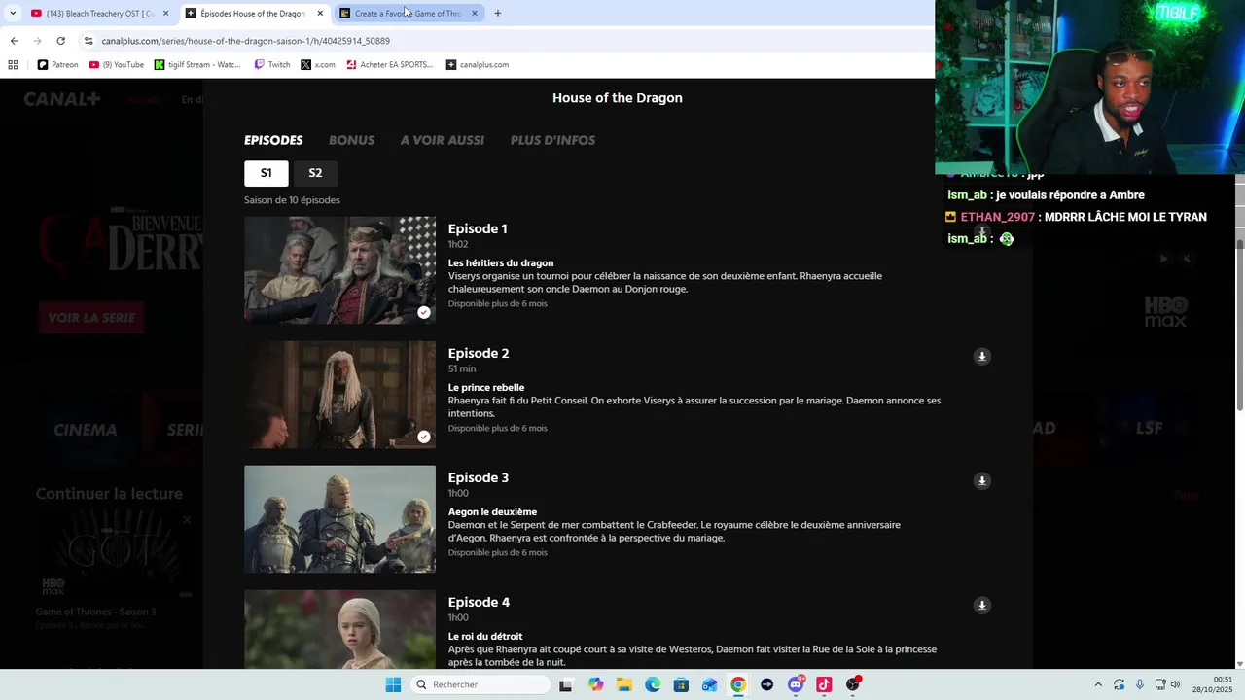This screenshot has width=1245, height=700.
Task: Open Episode 1 title link
Action: (478, 229)
